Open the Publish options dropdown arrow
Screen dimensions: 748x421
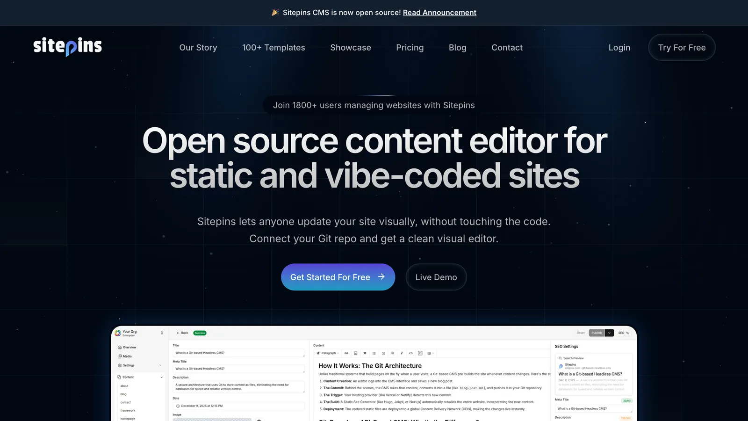[609, 333]
